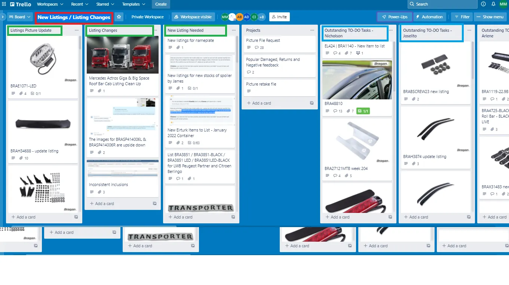Open the Joselito tasks list menu dots

click(x=469, y=30)
